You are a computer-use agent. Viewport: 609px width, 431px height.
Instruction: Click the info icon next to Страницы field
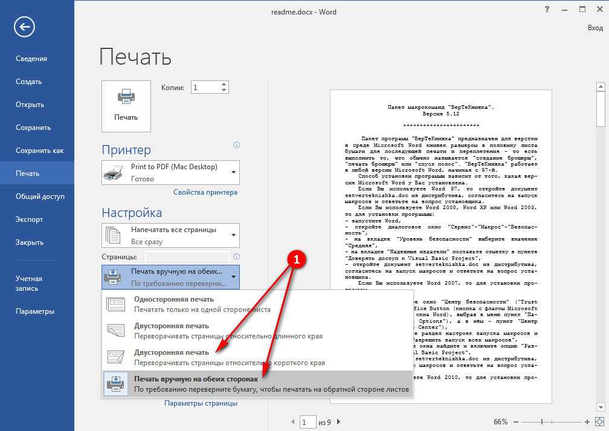(x=236, y=256)
